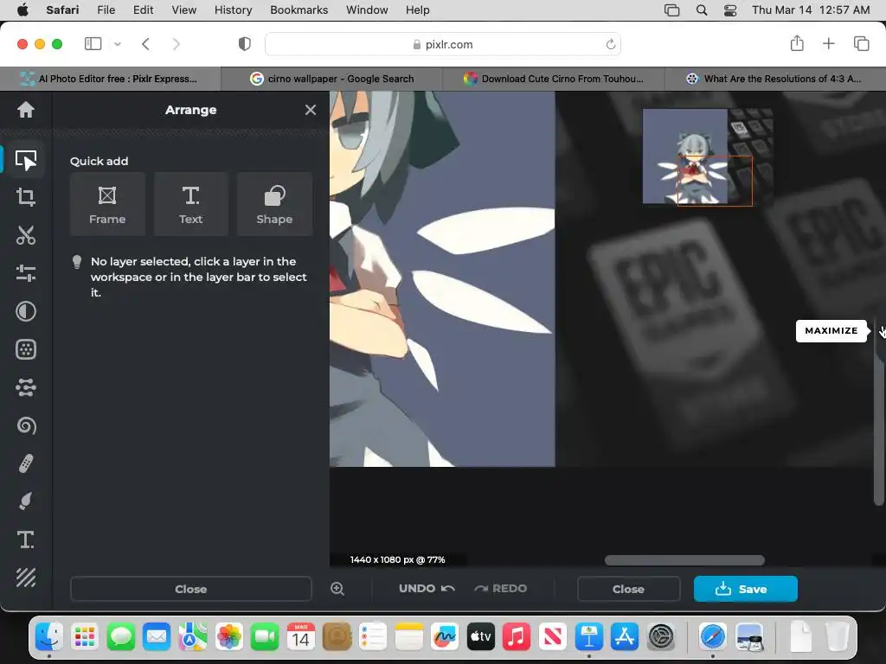
Task: Go to Pixlr home via house icon
Action: click(x=25, y=110)
